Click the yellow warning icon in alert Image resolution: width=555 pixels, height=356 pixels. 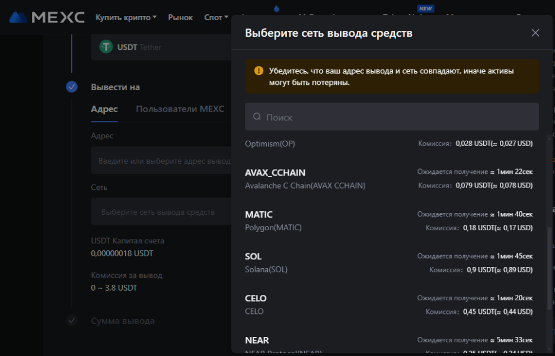click(x=259, y=71)
